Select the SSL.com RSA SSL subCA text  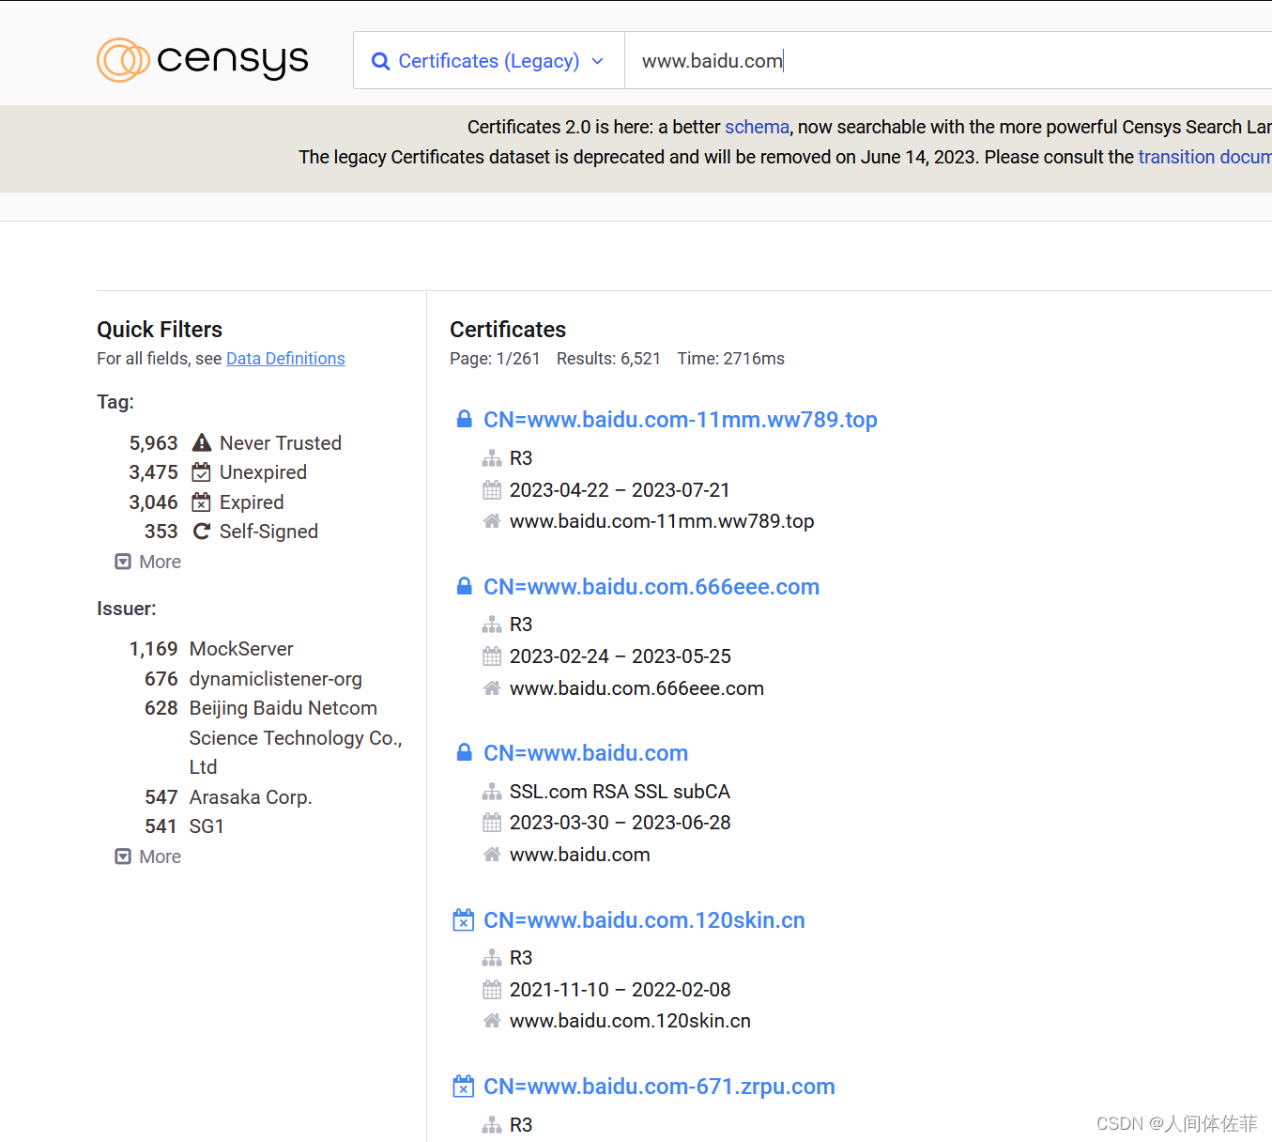pyautogui.click(x=620, y=792)
